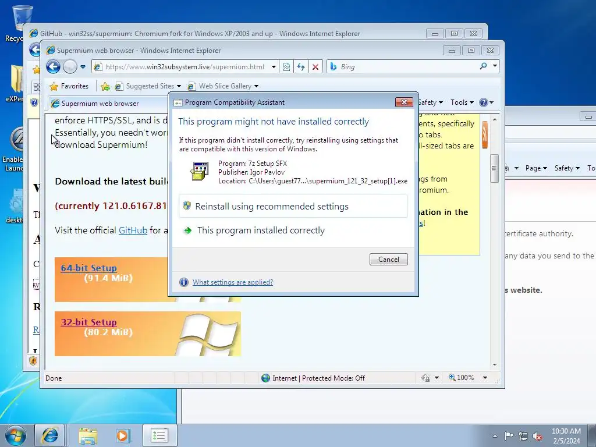Select the Supermium web browser tab

(x=108, y=104)
